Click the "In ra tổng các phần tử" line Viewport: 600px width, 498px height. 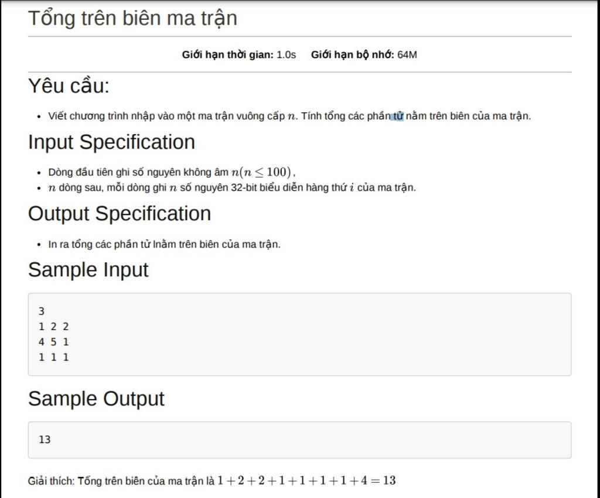164,245
